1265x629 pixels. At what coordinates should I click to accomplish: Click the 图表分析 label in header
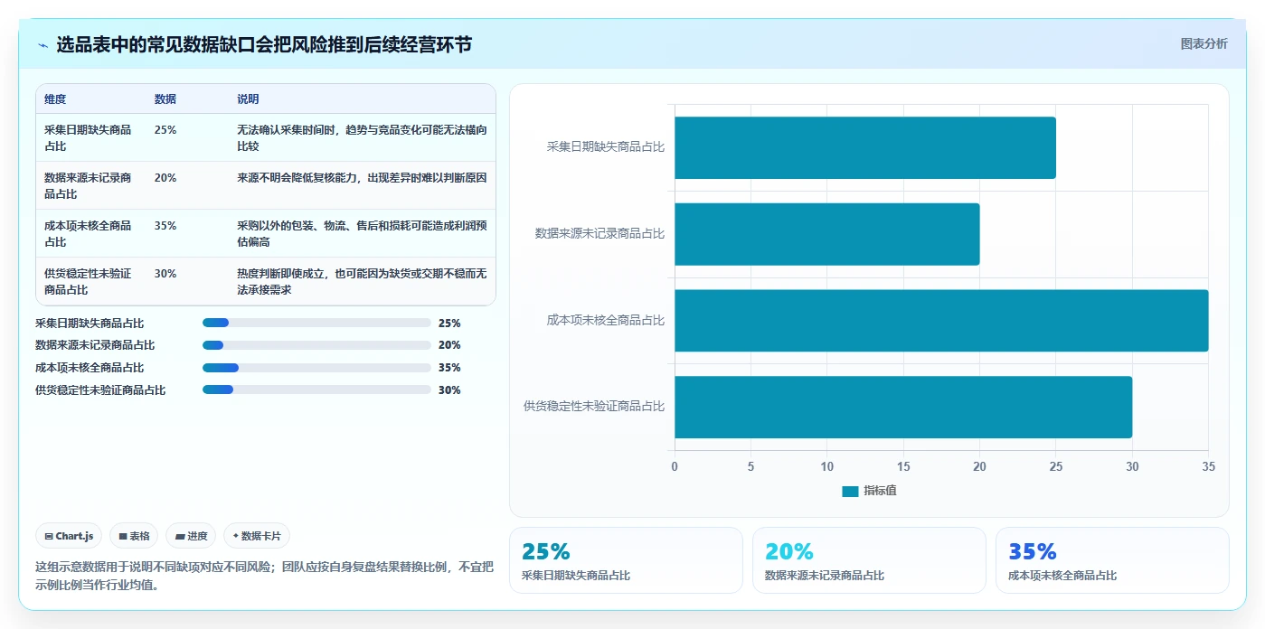(x=1204, y=43)
